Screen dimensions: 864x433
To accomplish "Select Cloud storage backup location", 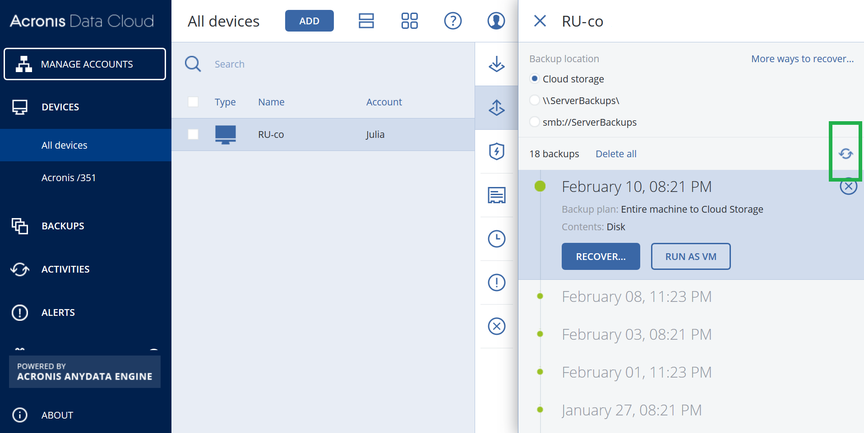I will coord(535,79).
